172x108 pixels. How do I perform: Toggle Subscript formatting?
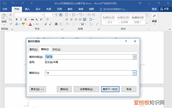tap(37, 20)
